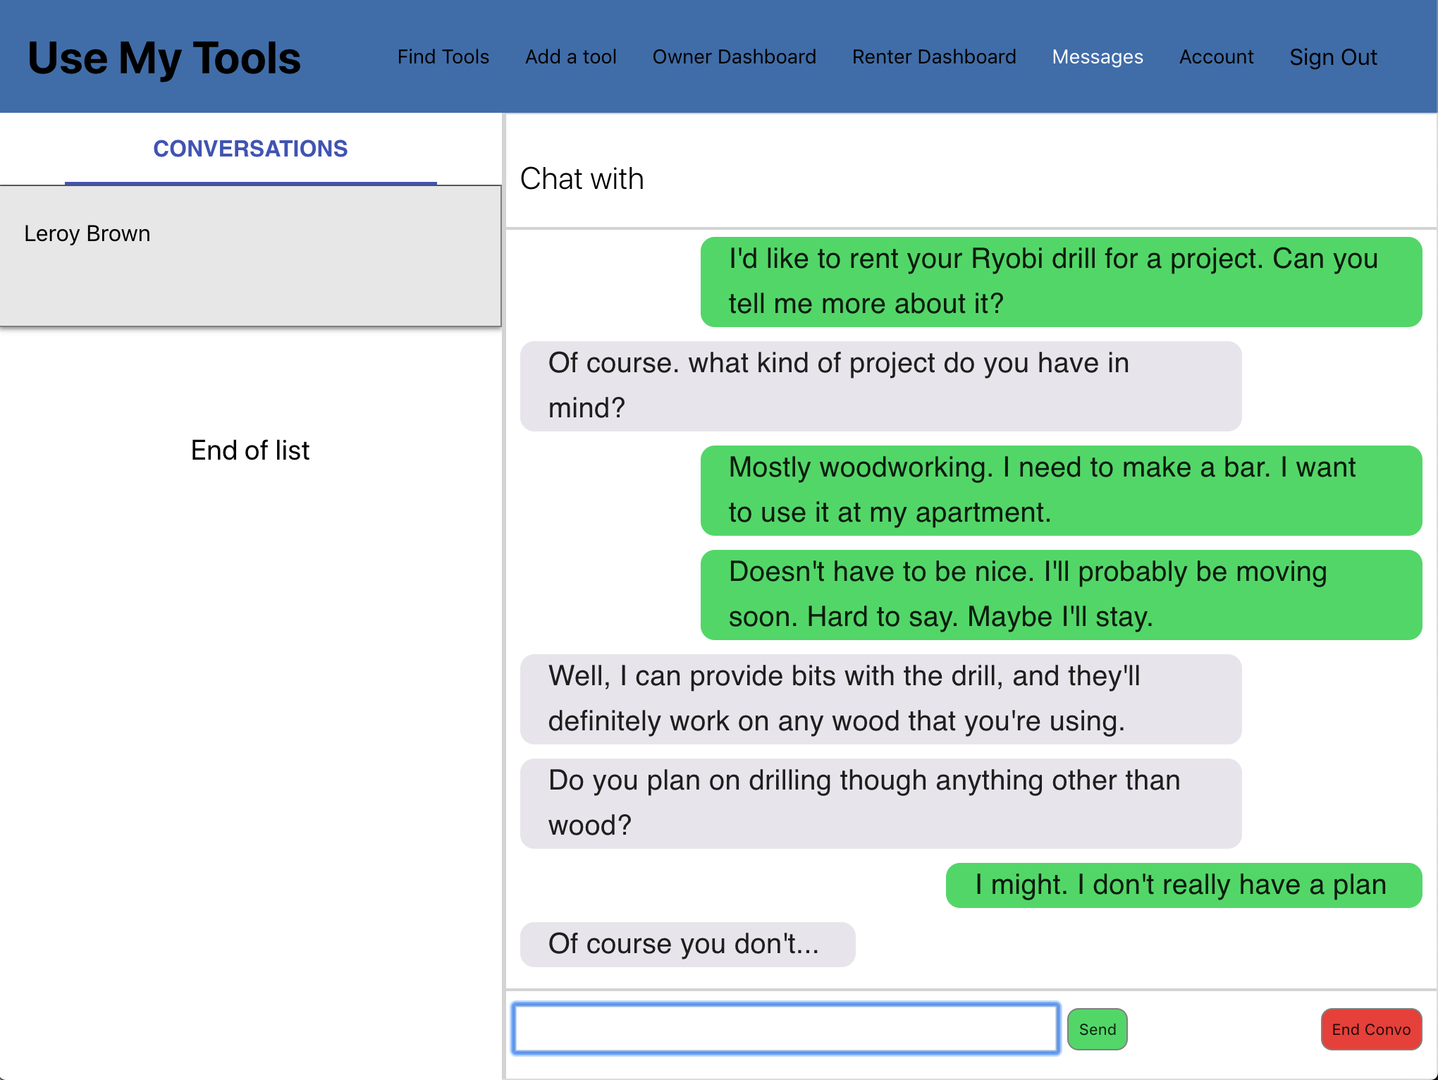
Task: Click the 'Do you plan on drilling' message
Action: point(880,803)
